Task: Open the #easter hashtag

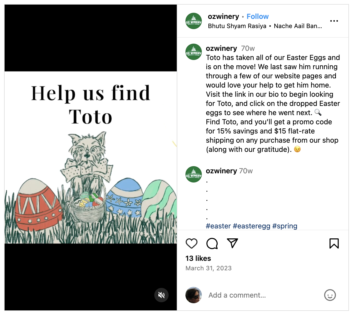Action: coord(218,226)
